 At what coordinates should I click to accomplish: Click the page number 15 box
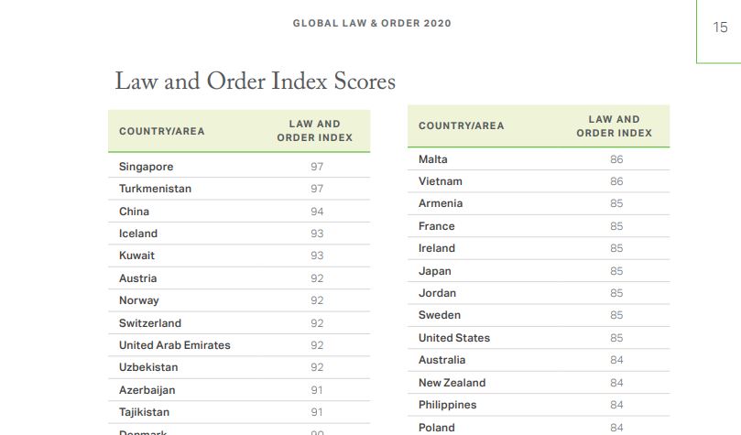click(x=720, y=27)
